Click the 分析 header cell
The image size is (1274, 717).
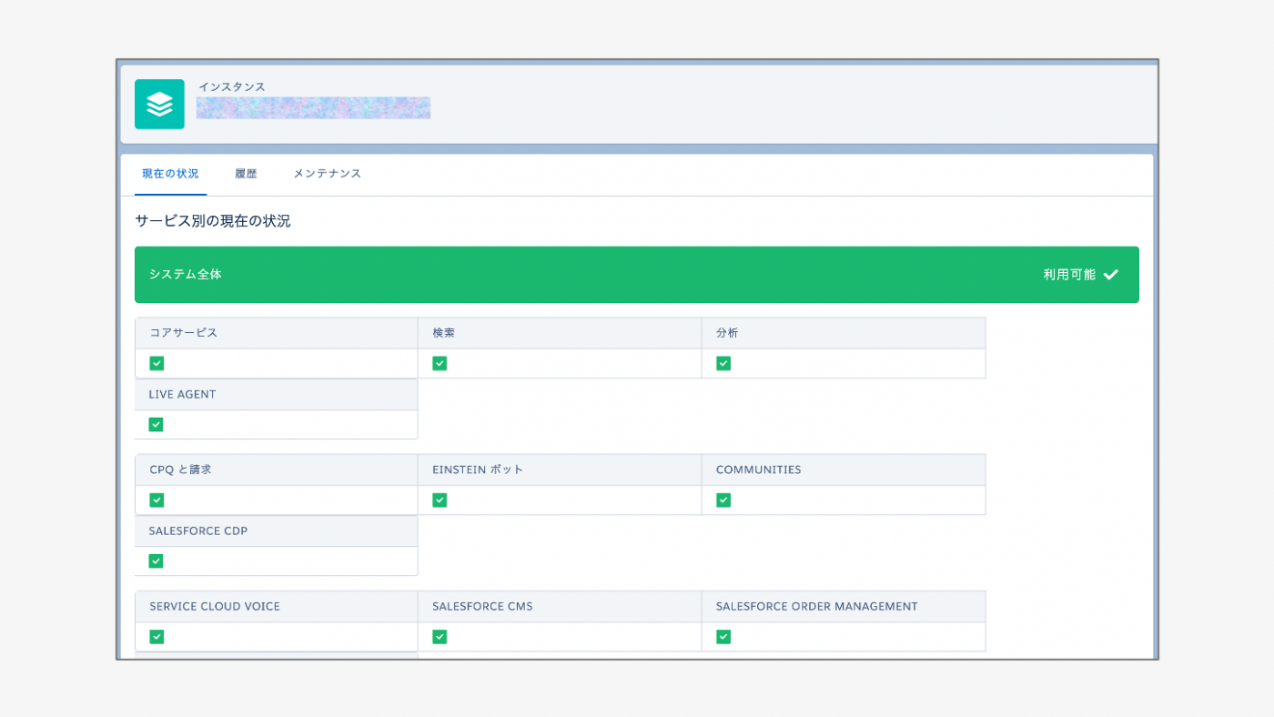[x=844, y=333]
